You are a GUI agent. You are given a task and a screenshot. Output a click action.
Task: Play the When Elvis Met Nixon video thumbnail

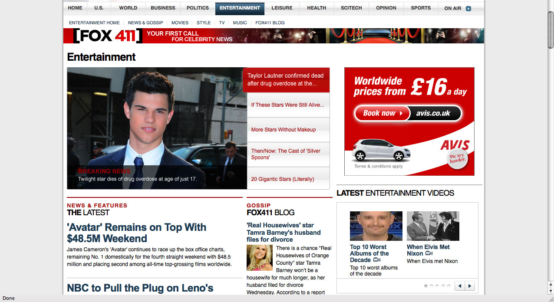433,226
